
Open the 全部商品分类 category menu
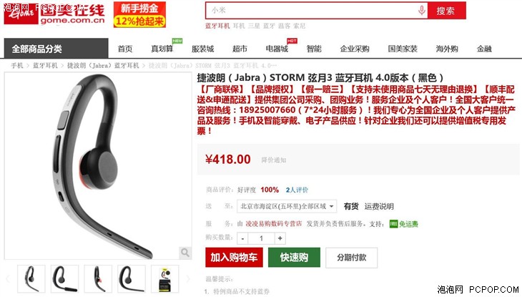(x=56, y=49)
